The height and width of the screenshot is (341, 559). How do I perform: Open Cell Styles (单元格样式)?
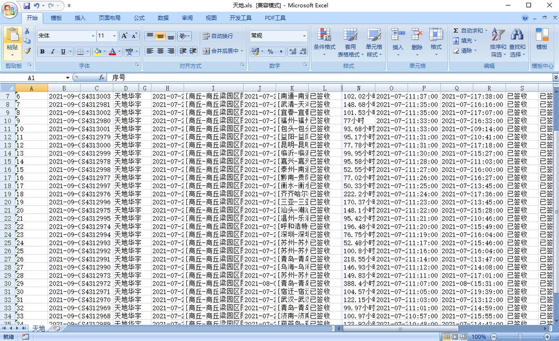tap(374, 42)
